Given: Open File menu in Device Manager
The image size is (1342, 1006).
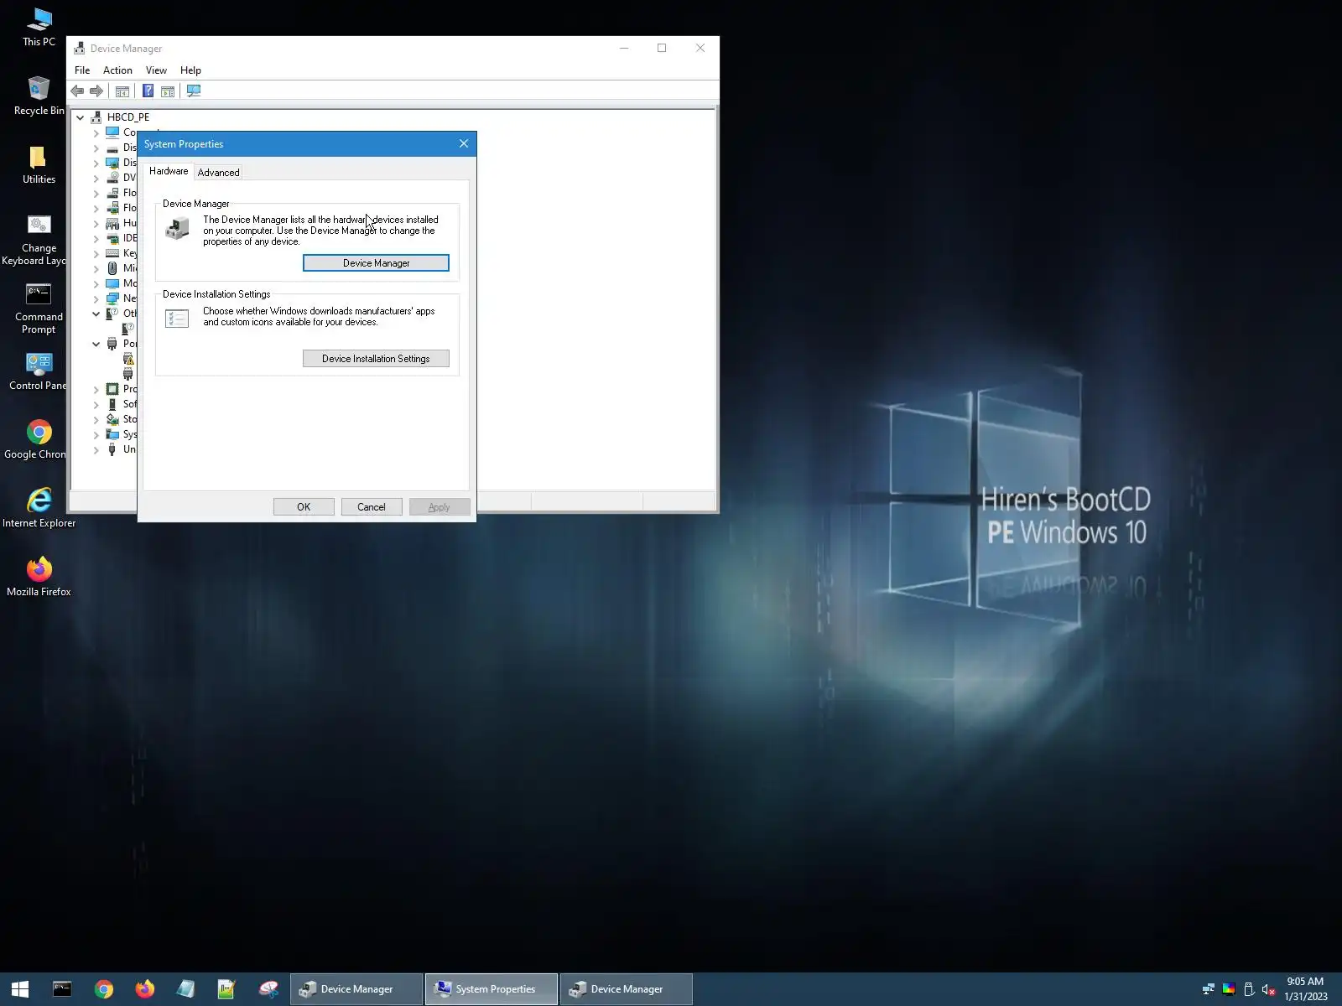Looking at the screenshot, I should (82, 70).
